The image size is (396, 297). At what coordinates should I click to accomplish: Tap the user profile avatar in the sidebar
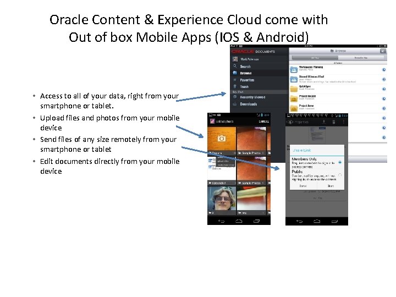click(x=235, y=59)
